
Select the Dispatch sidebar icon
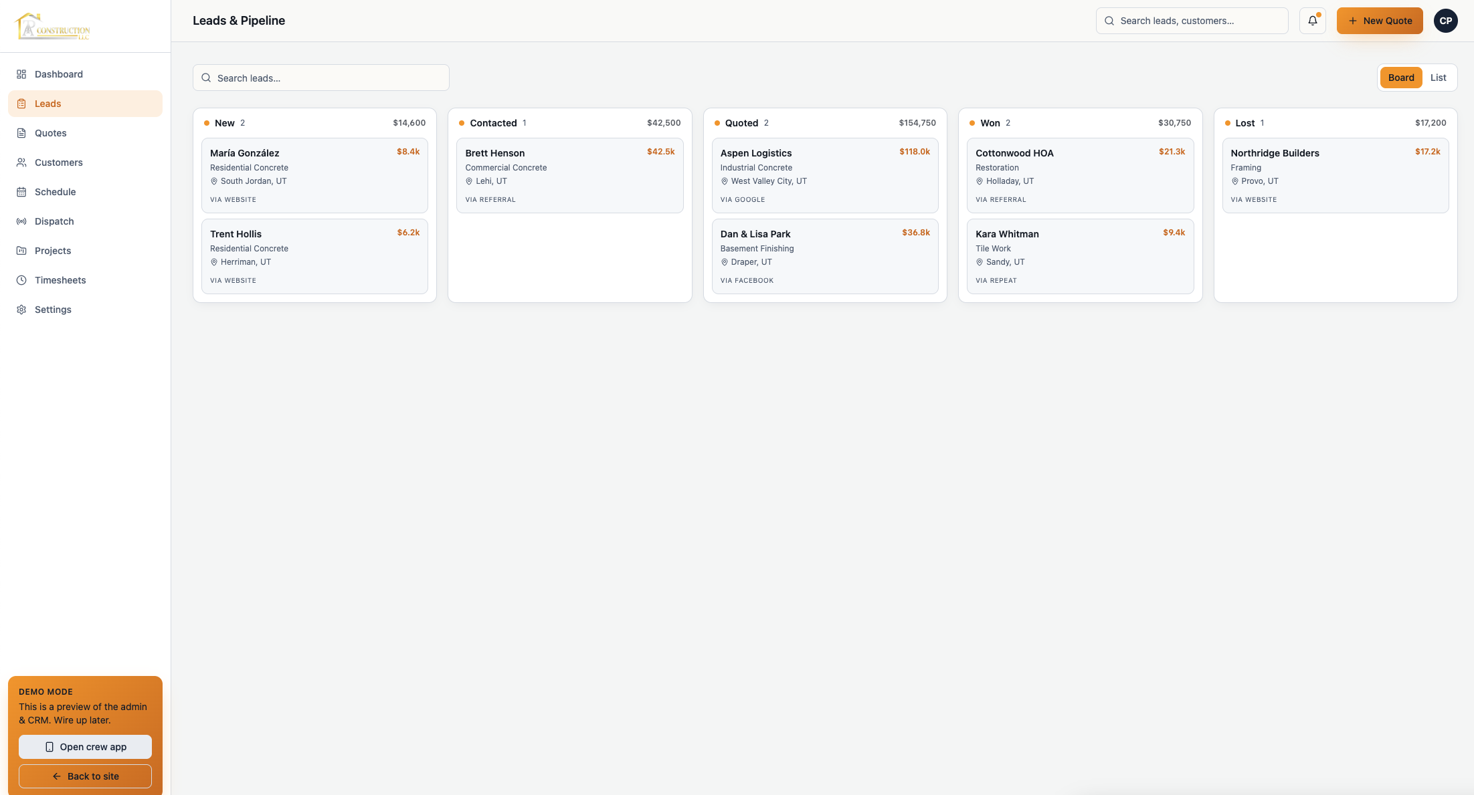coord(21,221)
